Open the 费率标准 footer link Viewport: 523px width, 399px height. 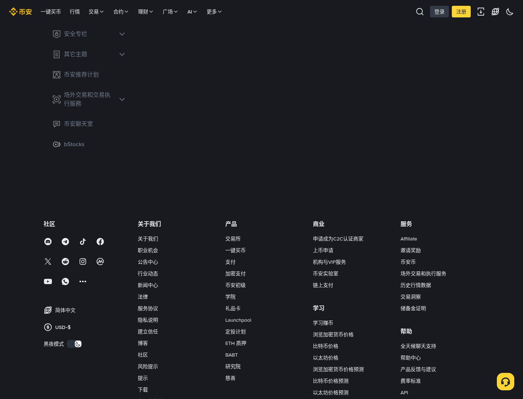click(x=411, y=381)
